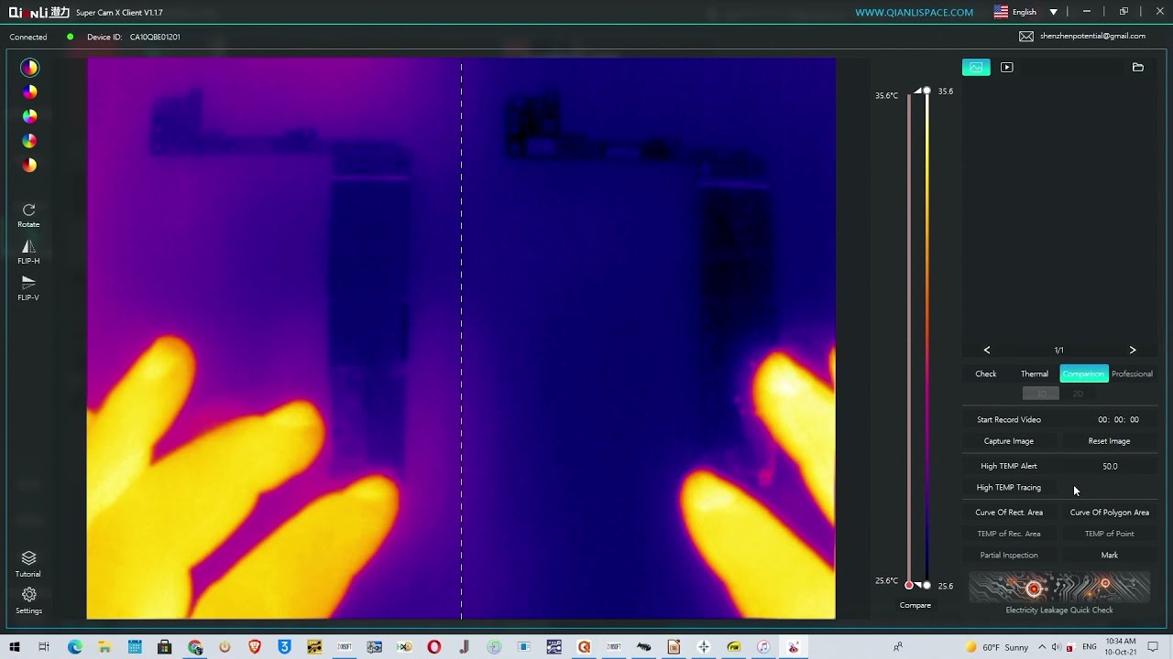The image size is (1173, 659).
Task: Select the second color palette icon
Action: pyautogui.click(x=29, y=92)
